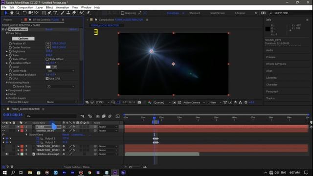Click the Motion Blur enable icon in timeline
This screenshot has width=313, height=176.
(x=110, y=116)
